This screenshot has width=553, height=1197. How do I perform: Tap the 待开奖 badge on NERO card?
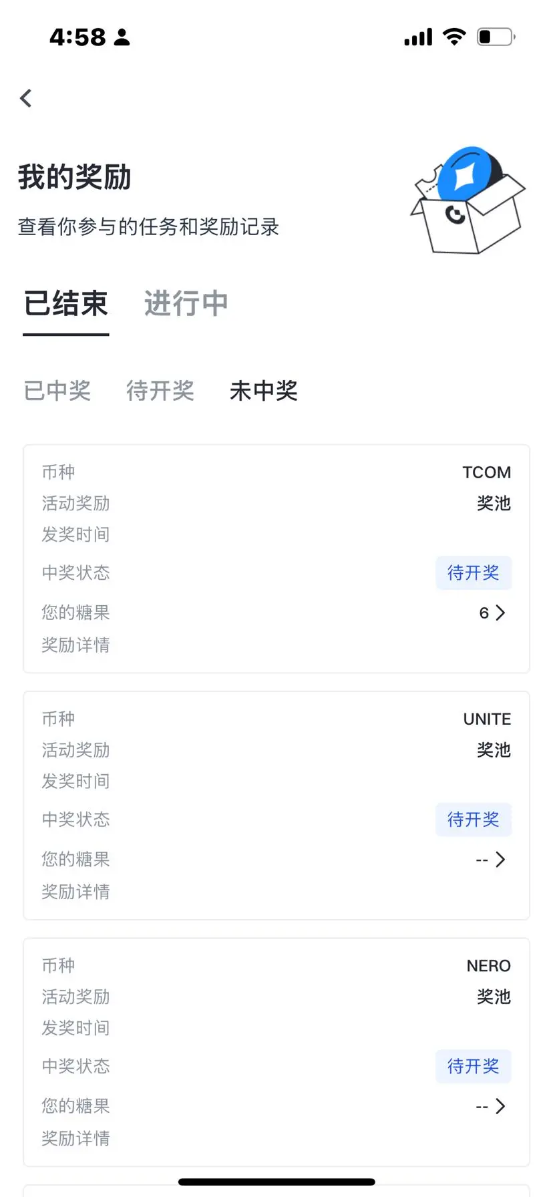[474, 1066]
